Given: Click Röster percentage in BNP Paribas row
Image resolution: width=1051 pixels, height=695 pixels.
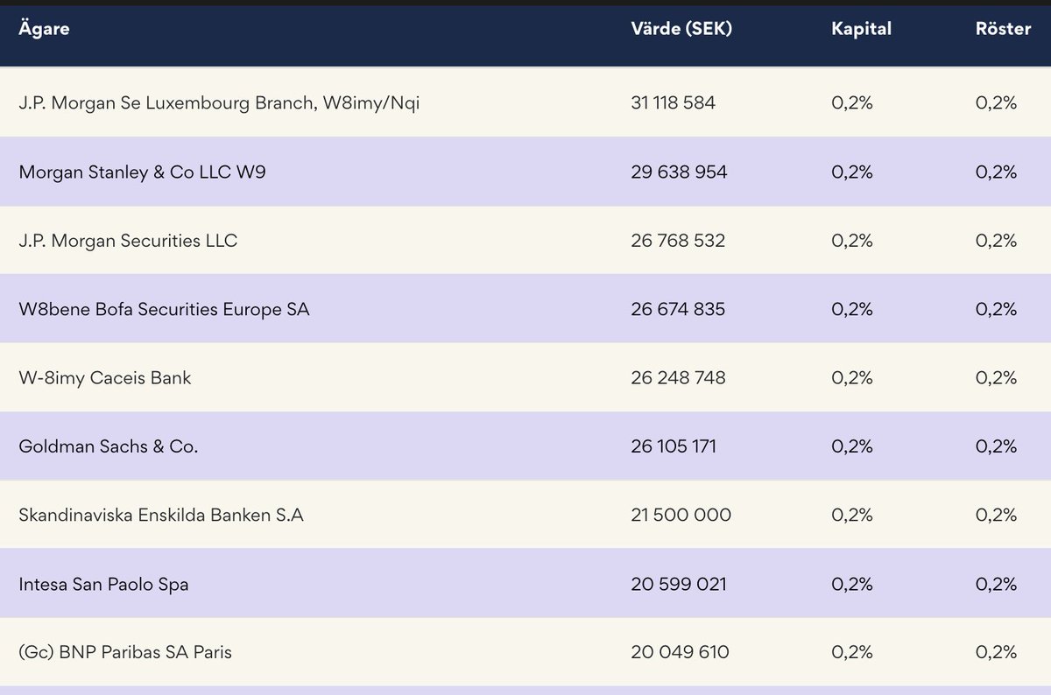Looking at the screenshot, I should pos(996,652).
